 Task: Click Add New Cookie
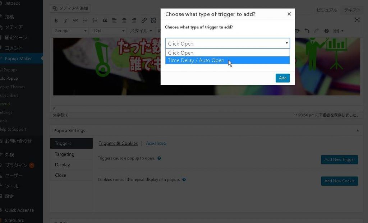coord(339,181)
